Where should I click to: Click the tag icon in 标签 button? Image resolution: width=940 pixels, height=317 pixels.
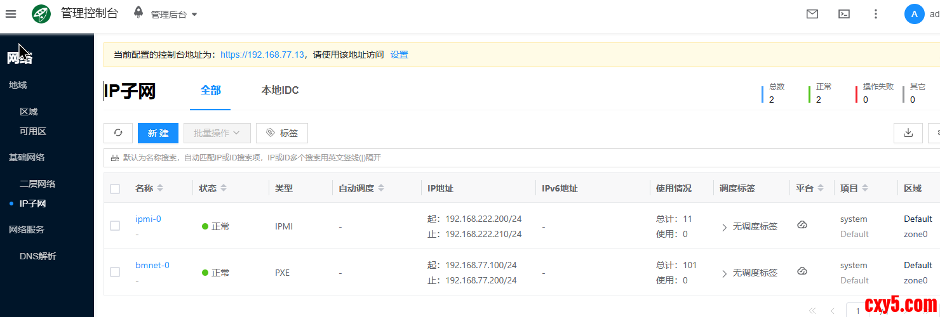(271, 133)
